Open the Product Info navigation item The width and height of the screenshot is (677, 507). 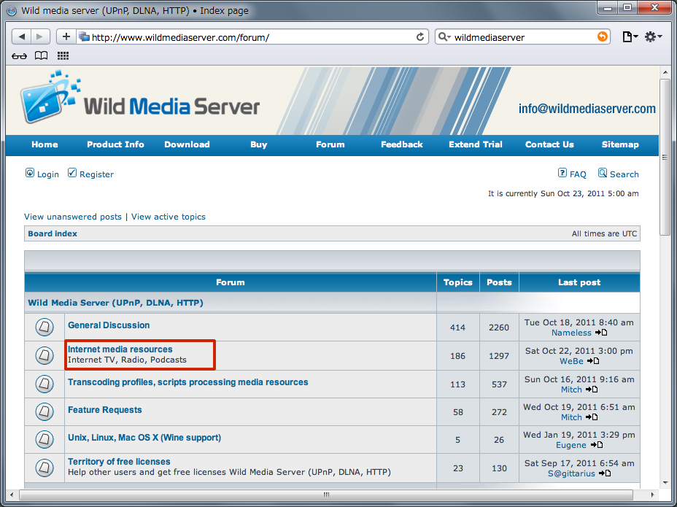[x=115, y=144]
